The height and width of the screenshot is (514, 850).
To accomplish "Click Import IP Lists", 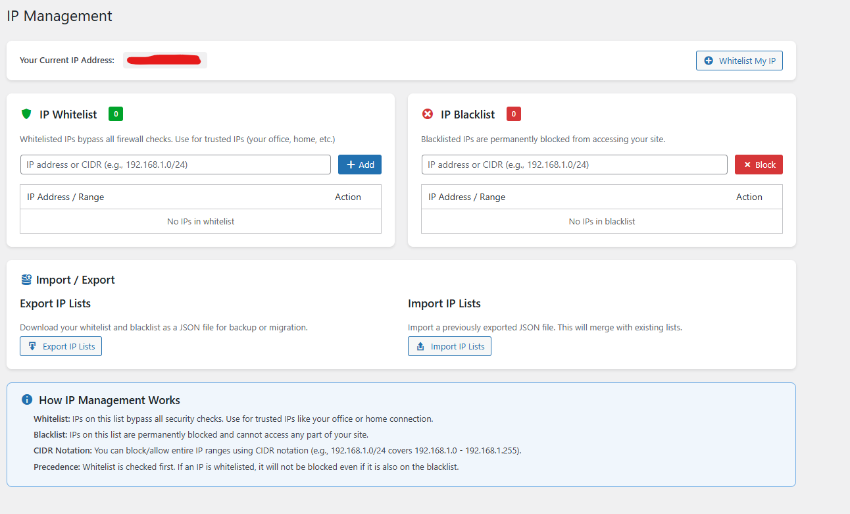I will click(x=449, y=346).
